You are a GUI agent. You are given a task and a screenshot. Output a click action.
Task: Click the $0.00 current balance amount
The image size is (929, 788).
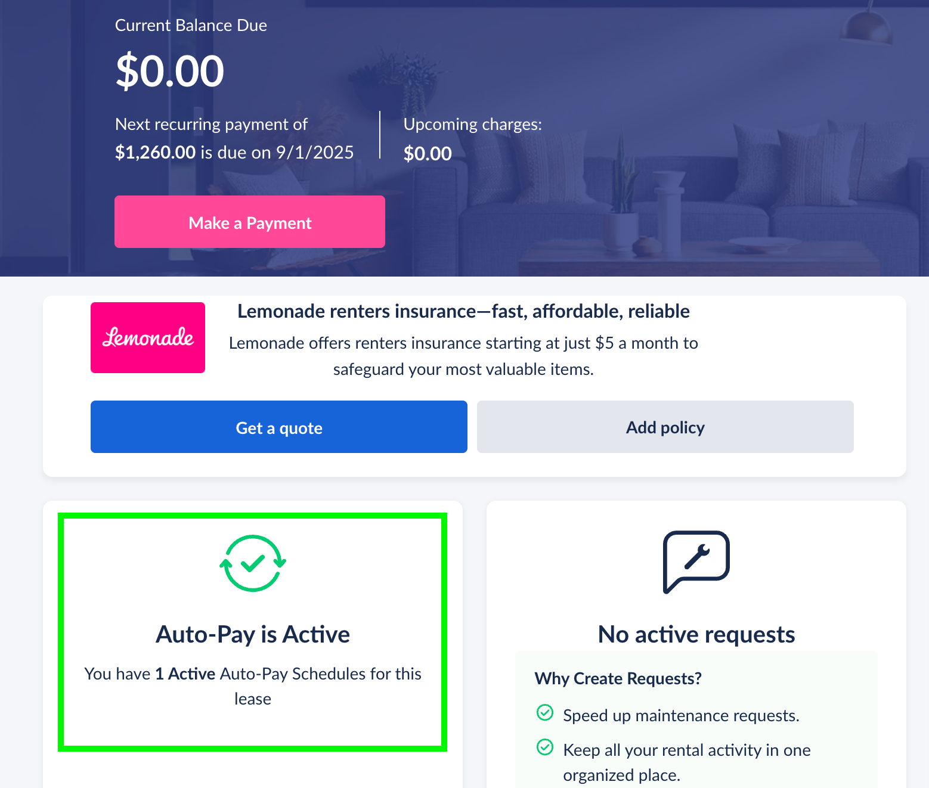[170, 71]
